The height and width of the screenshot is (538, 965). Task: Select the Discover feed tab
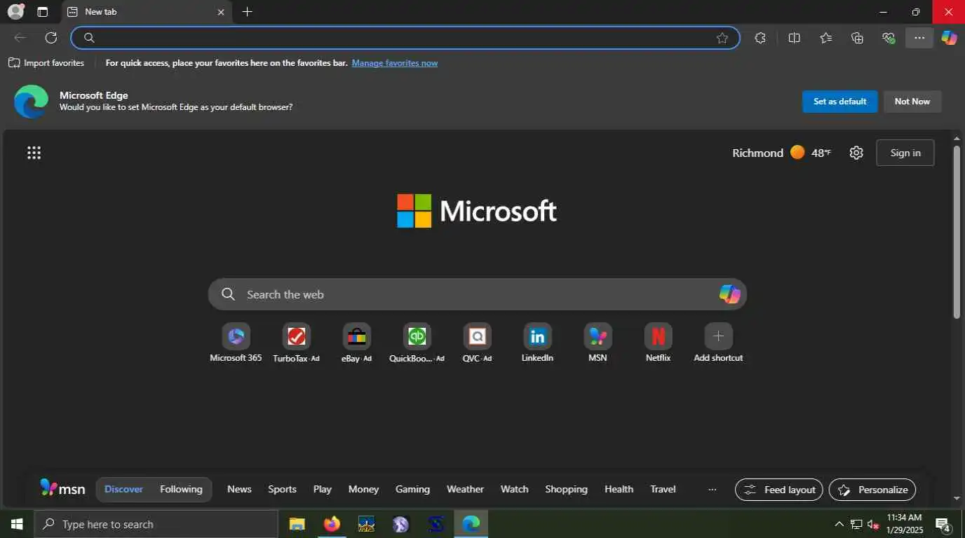pos(123,489)
